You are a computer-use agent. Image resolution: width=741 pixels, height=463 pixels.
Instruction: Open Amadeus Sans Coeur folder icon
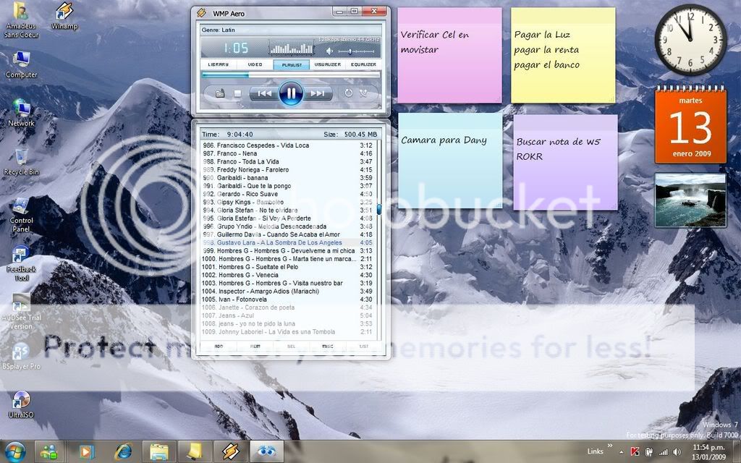point(21,20)
